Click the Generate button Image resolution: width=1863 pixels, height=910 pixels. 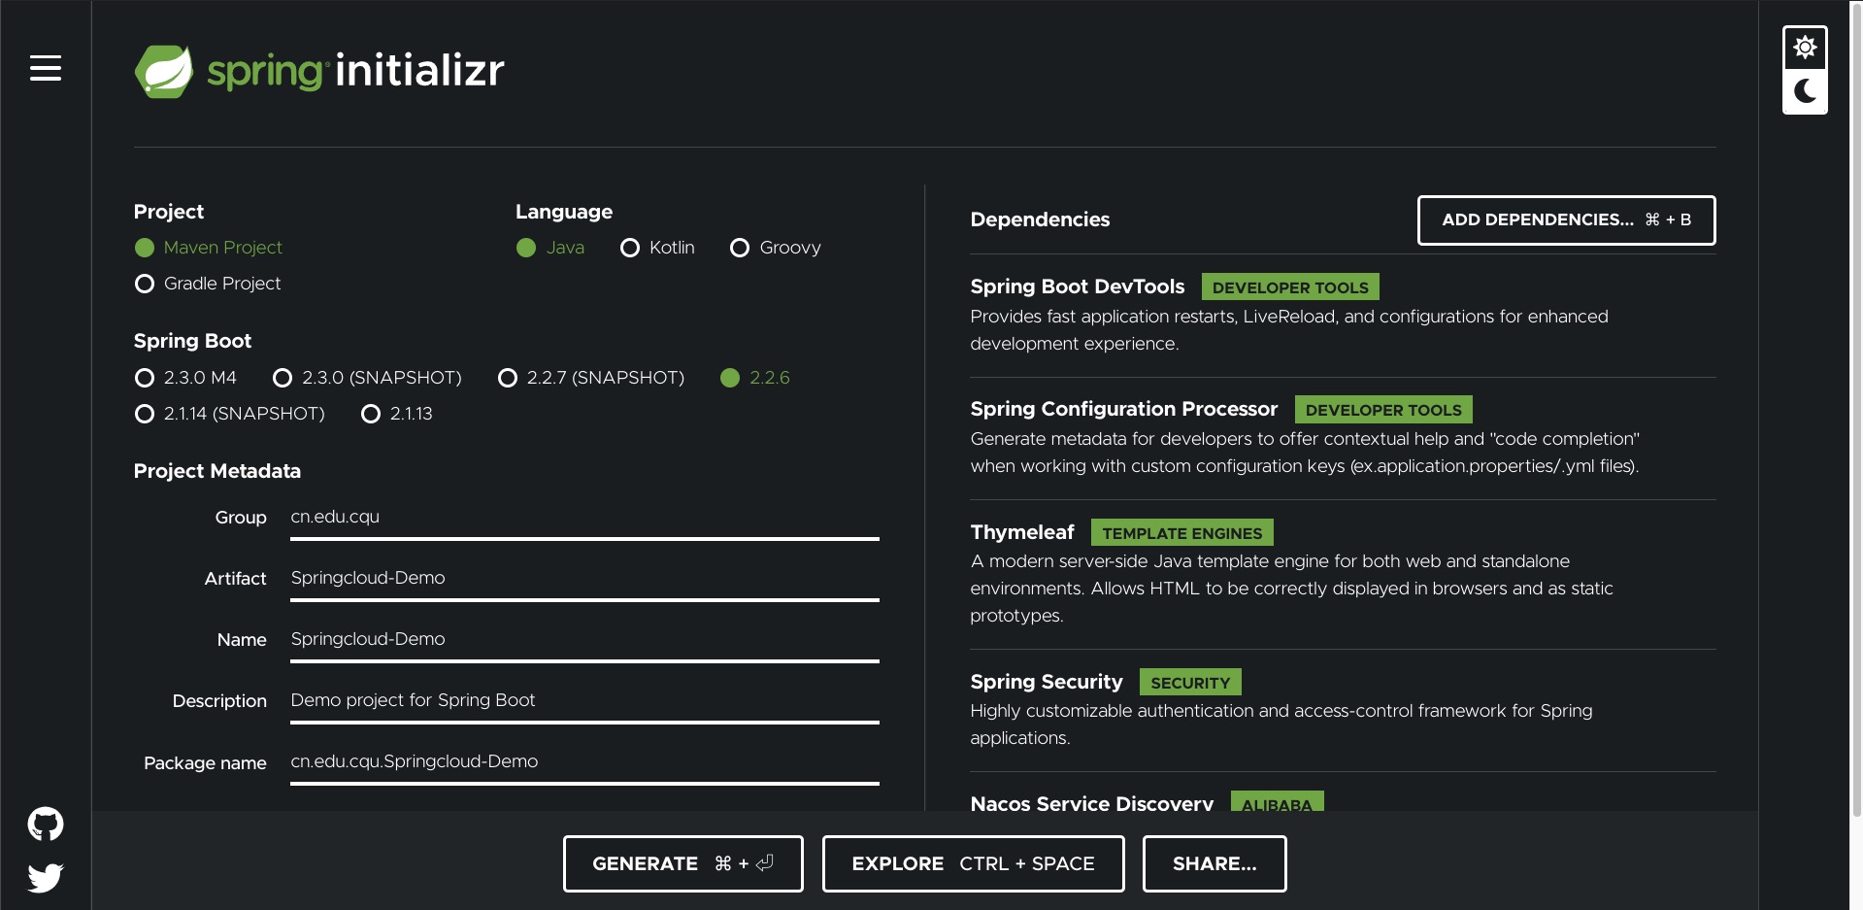click(x=682, y=863)
